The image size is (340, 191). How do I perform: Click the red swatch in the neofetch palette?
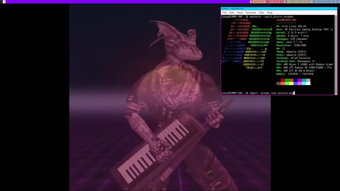coord(282,80)
